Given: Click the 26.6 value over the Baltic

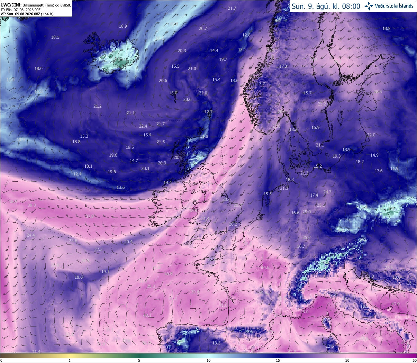Looking at the screenshot, I should pyautogui.click(x=377, y=92).
